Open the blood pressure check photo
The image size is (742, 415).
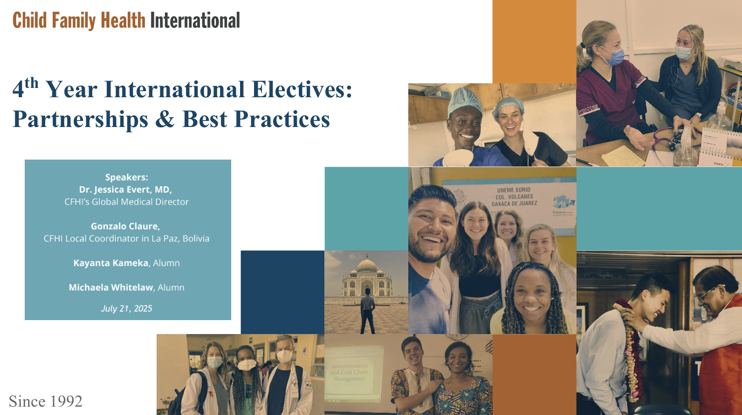pos(659,84)
